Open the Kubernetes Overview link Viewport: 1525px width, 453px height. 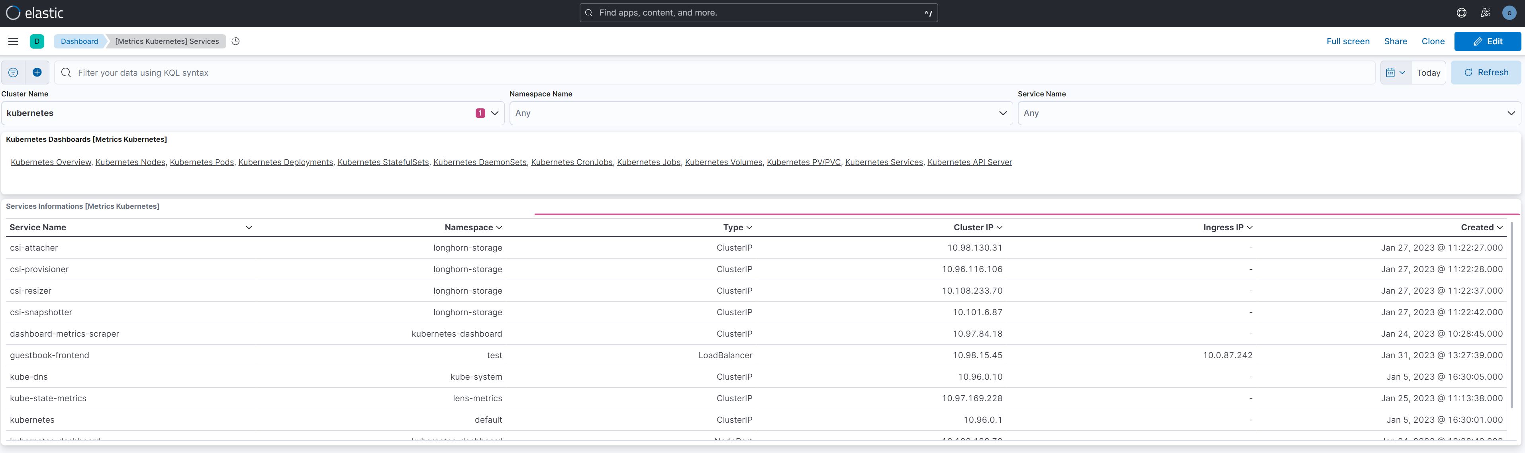tap(51, 162)
